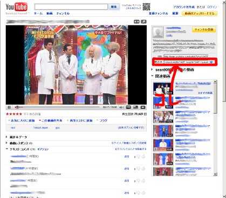Focus the YouTube search text field
Image resolution: width=226 pixels, height=198 pixels.
71,7
